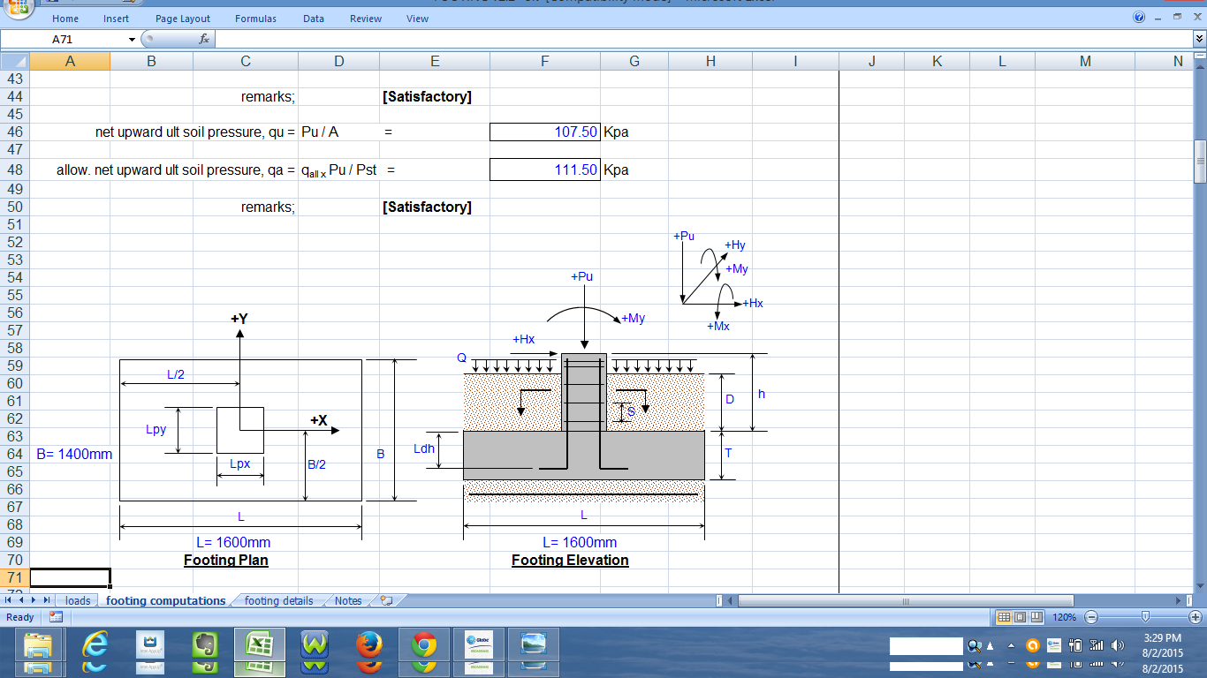This screenshot has width=1207, height=678.
Task: Click the macro record icon beside Ready
Action: (x=55, y=617)
